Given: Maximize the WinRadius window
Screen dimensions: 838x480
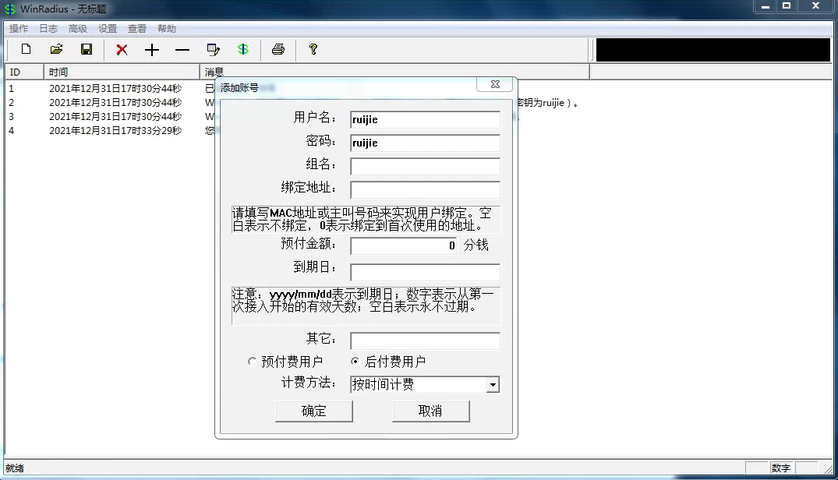Looking at the screenshot, I should (786, 6).
